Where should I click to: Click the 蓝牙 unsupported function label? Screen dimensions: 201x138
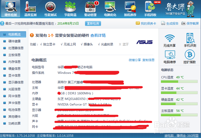[125, 44]
